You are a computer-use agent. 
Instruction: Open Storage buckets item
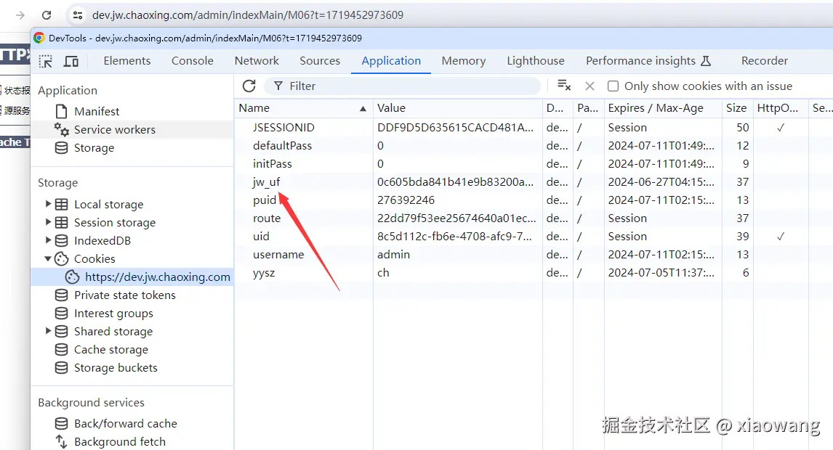click(116, 368)
